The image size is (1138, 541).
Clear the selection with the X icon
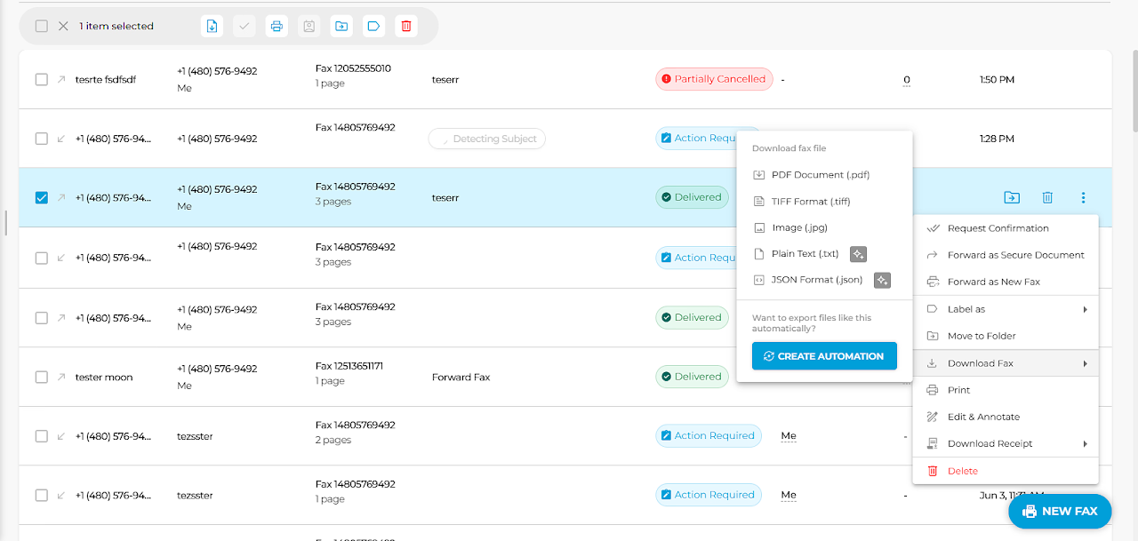click(x=63, y=26)
